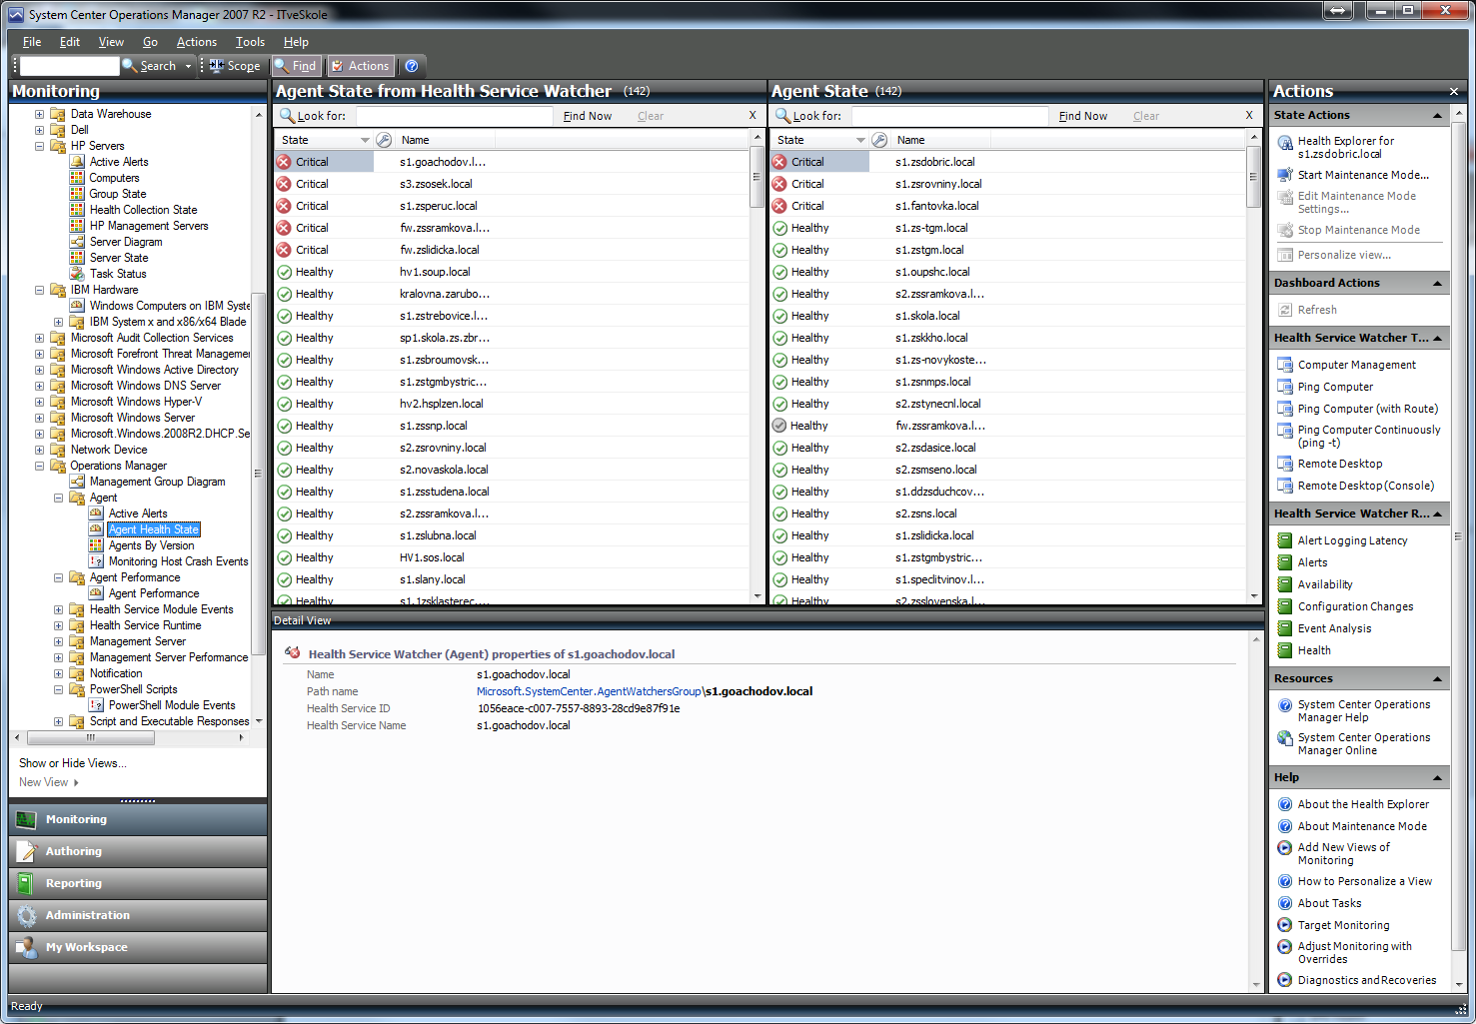Click Look for field in Agent State pane
The width and height of the screenshot is (1476, 1024).
click(x=949, y=116)
